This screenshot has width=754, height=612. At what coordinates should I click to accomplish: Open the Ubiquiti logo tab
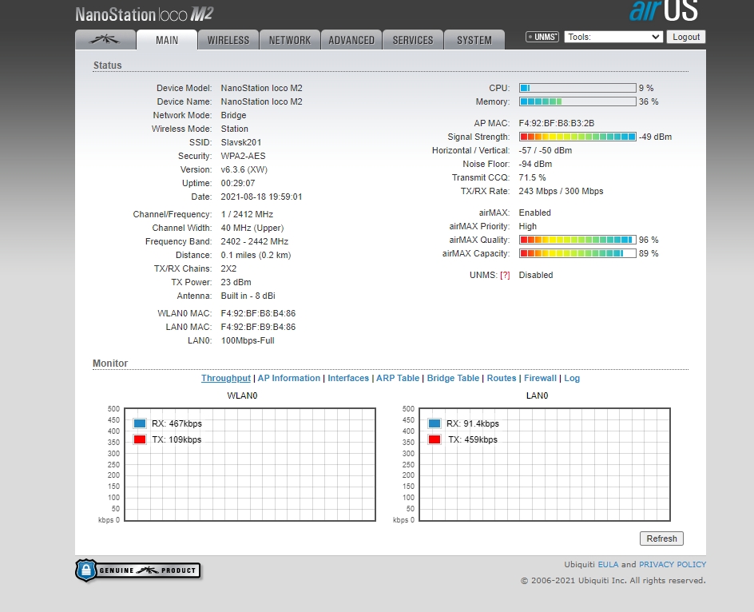pyautogui.click(x=105, y=39)
